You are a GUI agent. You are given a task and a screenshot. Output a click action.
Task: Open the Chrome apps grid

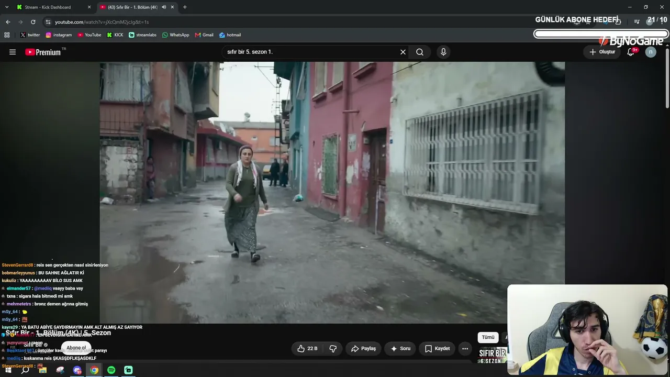pos(7,35)
